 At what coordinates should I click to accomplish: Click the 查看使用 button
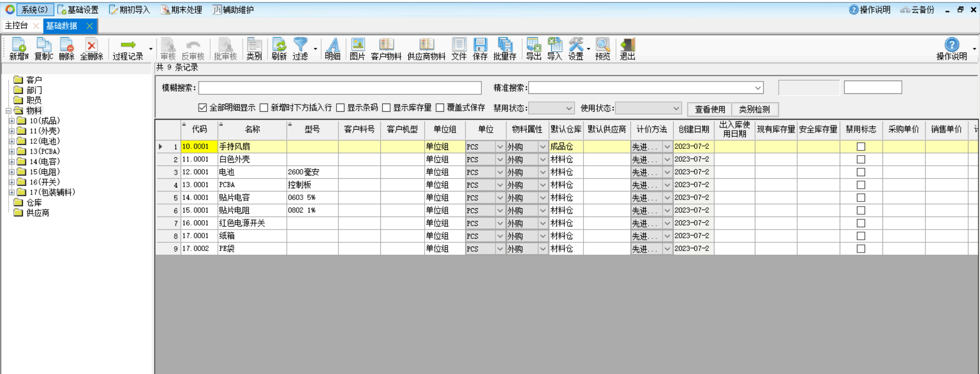709,109
